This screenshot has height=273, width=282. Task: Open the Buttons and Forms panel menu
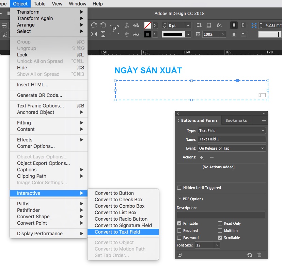pos(264,120)
